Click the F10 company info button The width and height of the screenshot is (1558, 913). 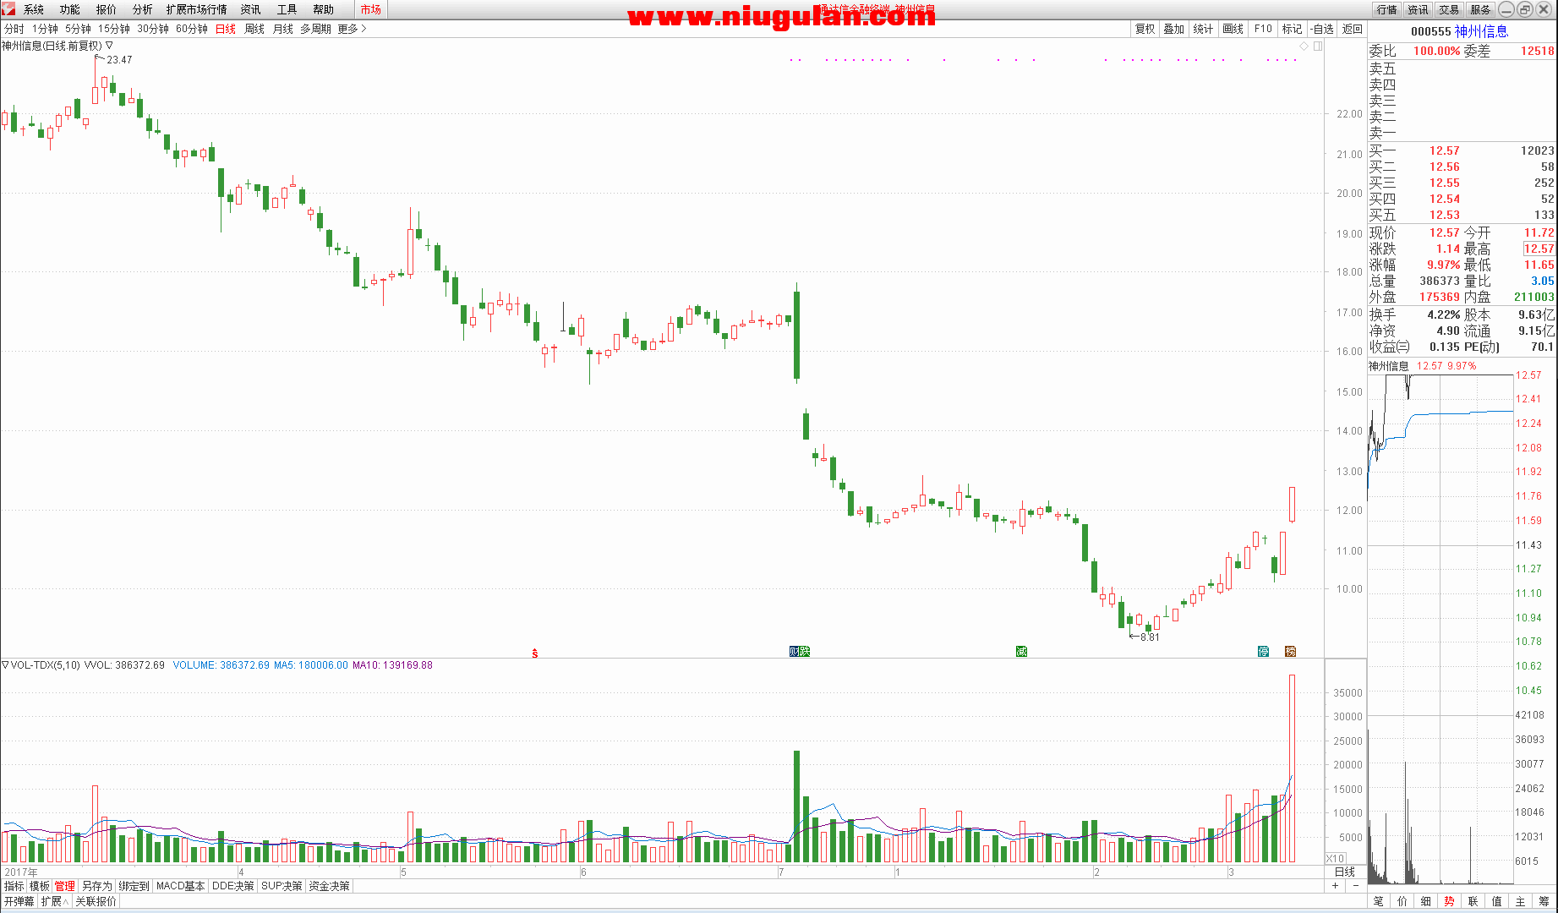point(1263,29)
